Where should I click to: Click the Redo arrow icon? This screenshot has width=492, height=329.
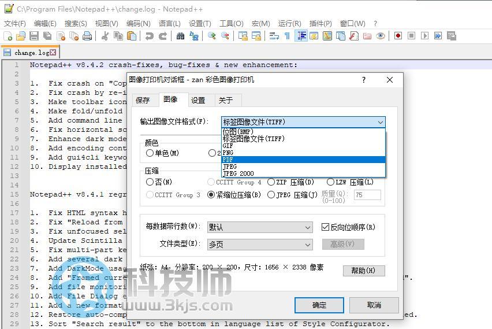[x=163, y=36]
